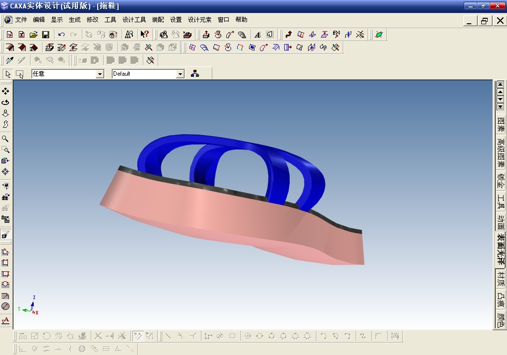Click the Save camera icon
Image resolution: width=507 pixels, height=355 pixels.
5,197
